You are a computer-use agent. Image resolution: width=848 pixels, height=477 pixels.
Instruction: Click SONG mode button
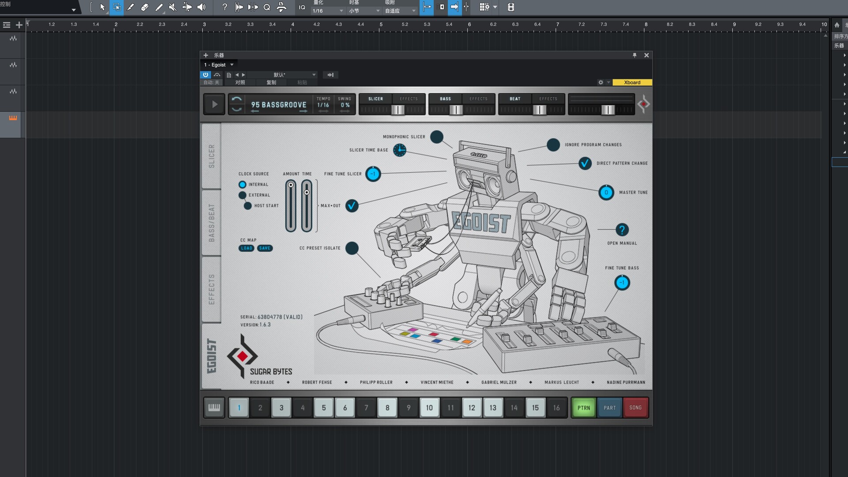[x=636, y=408]
